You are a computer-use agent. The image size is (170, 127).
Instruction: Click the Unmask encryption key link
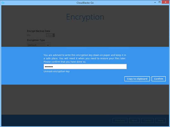pos(57,71)
